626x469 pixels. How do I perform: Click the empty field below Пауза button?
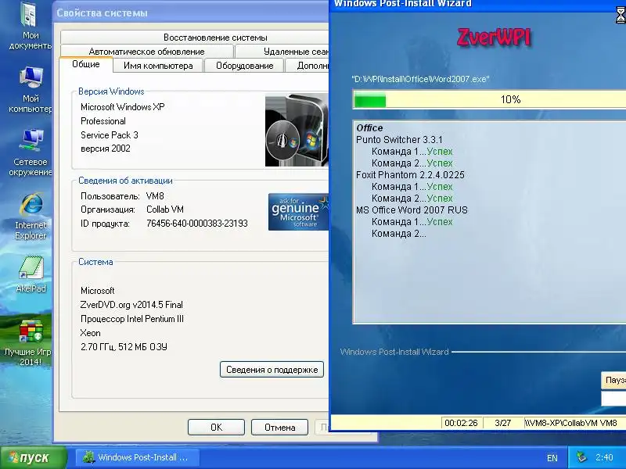(613, 399)
